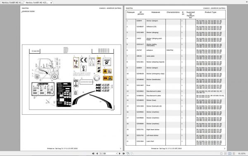This screenshot has width=248, height=156.
Task: Click the MANITOU characteristic cell in row 6
Action: coord(170,50)
